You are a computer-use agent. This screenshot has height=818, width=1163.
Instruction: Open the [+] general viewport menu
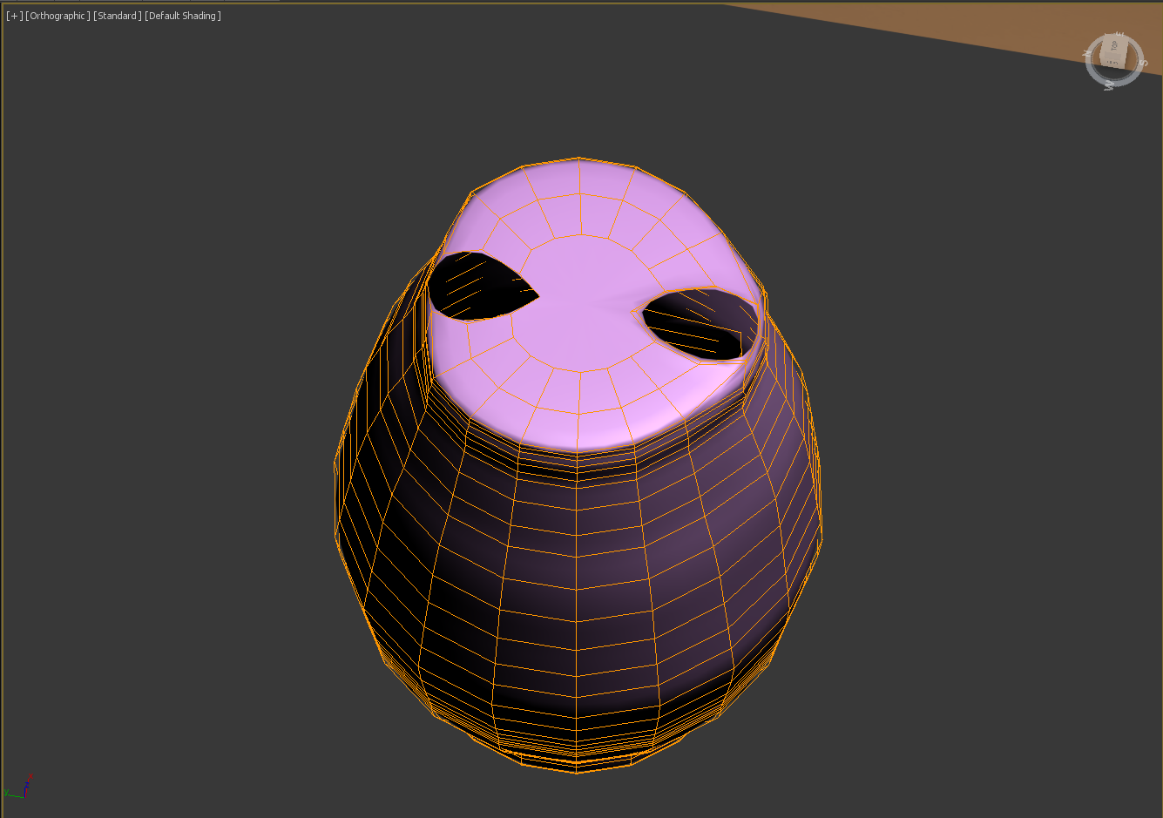point(14,16)
